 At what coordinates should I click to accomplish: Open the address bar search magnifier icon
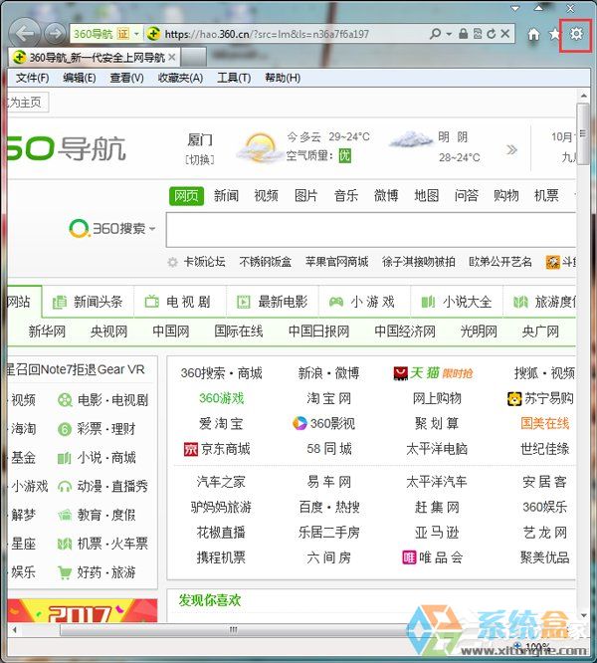click(435, 34)
